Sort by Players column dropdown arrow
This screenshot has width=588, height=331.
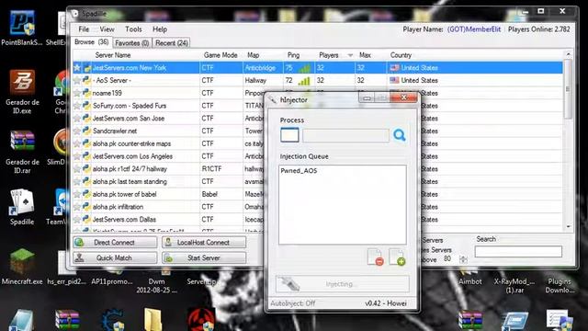coord(350,55)
